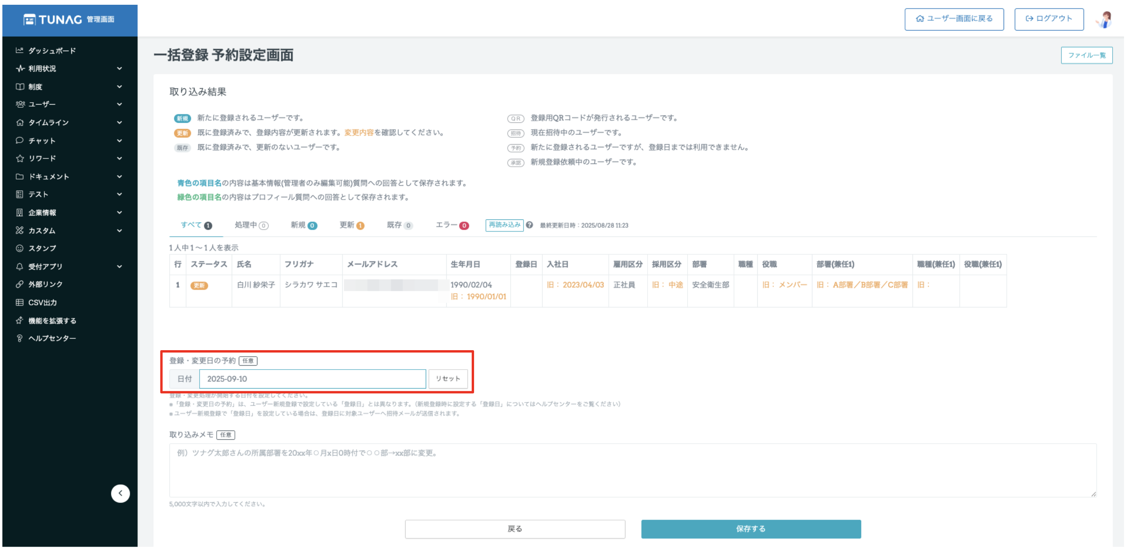The image size is (1128, 549).
Task: Click the Help Center question icon
Action: pyautogui.click(x=19, y=338)
